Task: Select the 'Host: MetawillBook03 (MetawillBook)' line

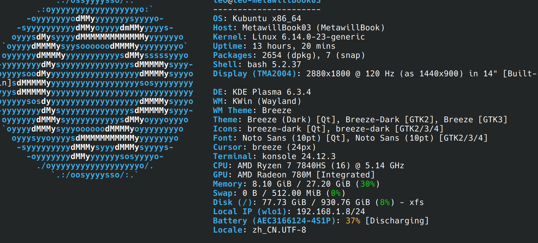Action: tap(299, 28)
